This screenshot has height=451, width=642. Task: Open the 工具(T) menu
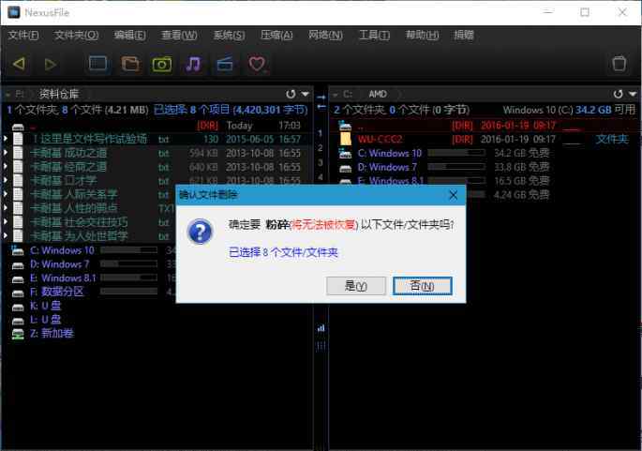click(x=374, y=36)
